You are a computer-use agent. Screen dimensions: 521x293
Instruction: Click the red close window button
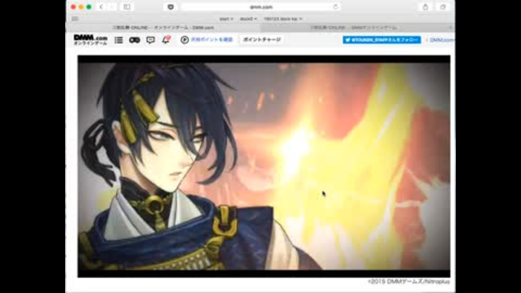pos(73,7)
